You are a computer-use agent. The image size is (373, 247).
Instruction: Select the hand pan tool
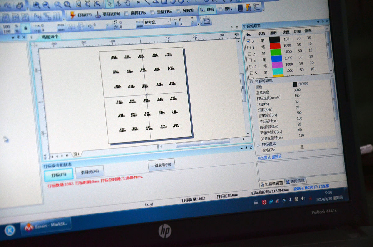click(127, 3)
